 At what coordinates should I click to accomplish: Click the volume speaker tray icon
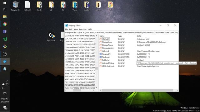pyautogui.click(x=3, y=88)
